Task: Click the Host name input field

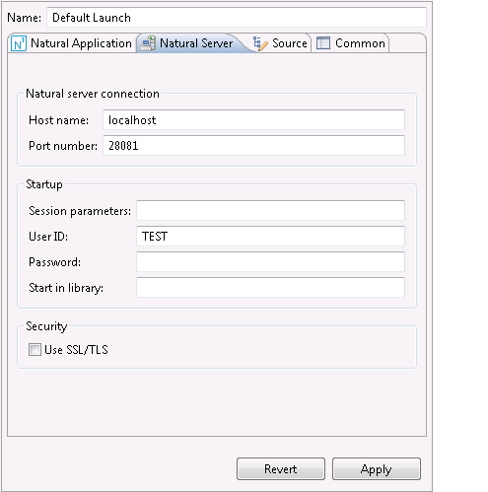Action: [253, 120]
